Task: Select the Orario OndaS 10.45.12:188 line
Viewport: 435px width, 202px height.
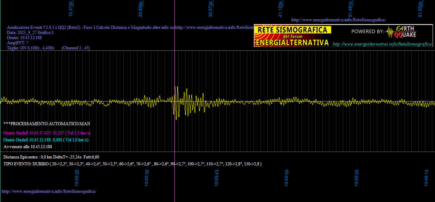Action: click(x=46, y=140)
